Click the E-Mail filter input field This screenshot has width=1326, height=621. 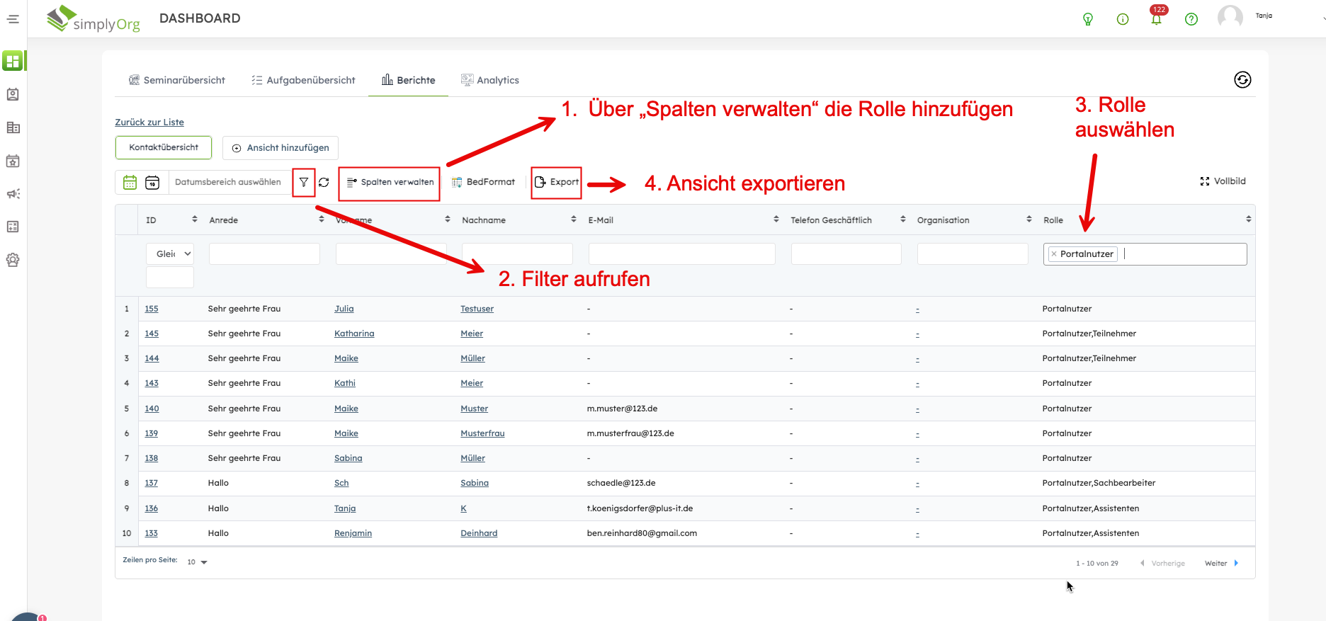click(x=681, y=253)
